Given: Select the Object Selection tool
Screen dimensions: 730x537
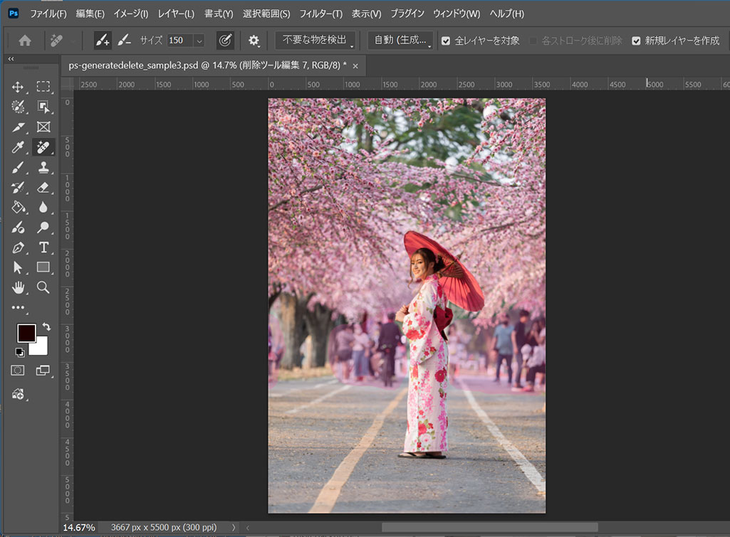Looking at the screenshot, I should pos(43,107).
